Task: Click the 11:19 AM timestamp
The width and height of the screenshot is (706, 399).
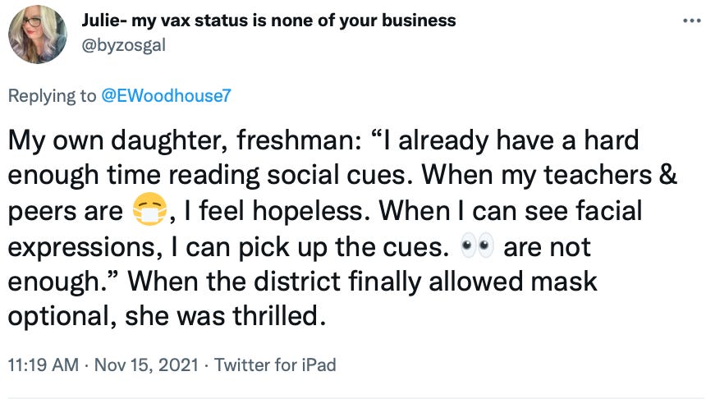Action: click(x=44, y=365)
